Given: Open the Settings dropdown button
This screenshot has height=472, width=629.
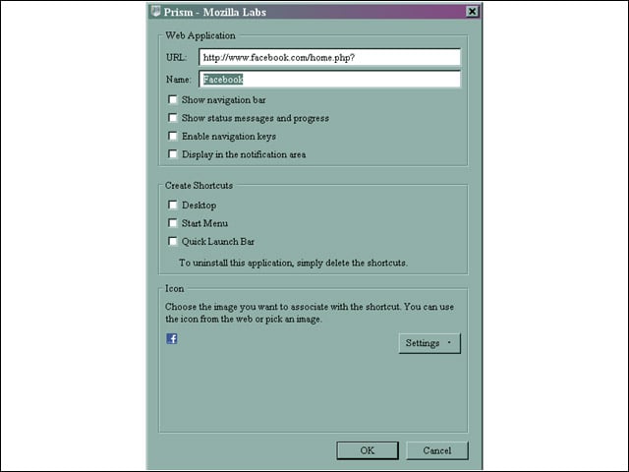Looking at the screenshot, I should coord(429,343).
